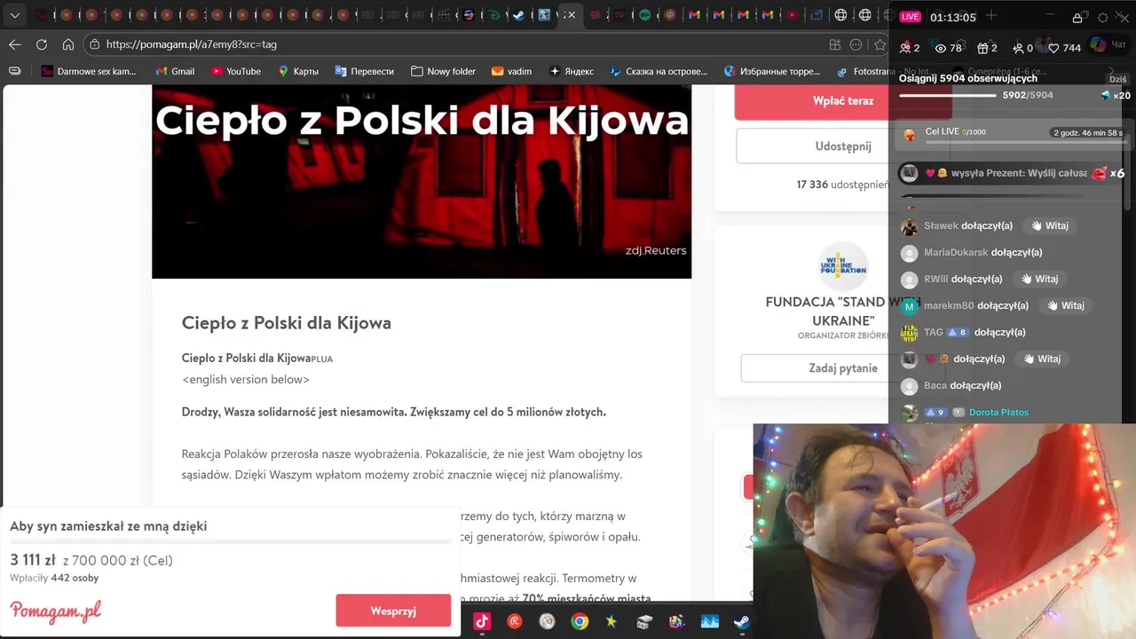Click the new followers icon showing 0
Image resolution: width=1136 pixels, height=639 pixels.
tap(1018, 48)
